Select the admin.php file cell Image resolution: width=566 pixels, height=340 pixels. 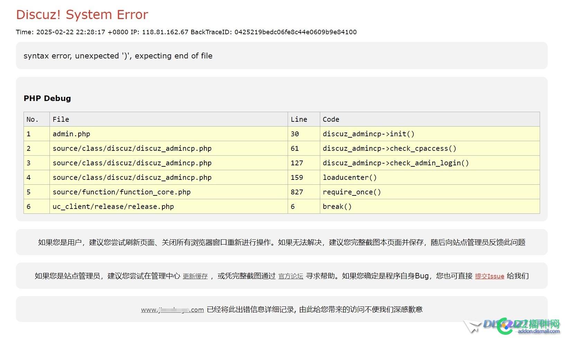tap(169, 134)
